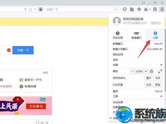
Task: Click the orange notification badge 1
Action: 9,50
